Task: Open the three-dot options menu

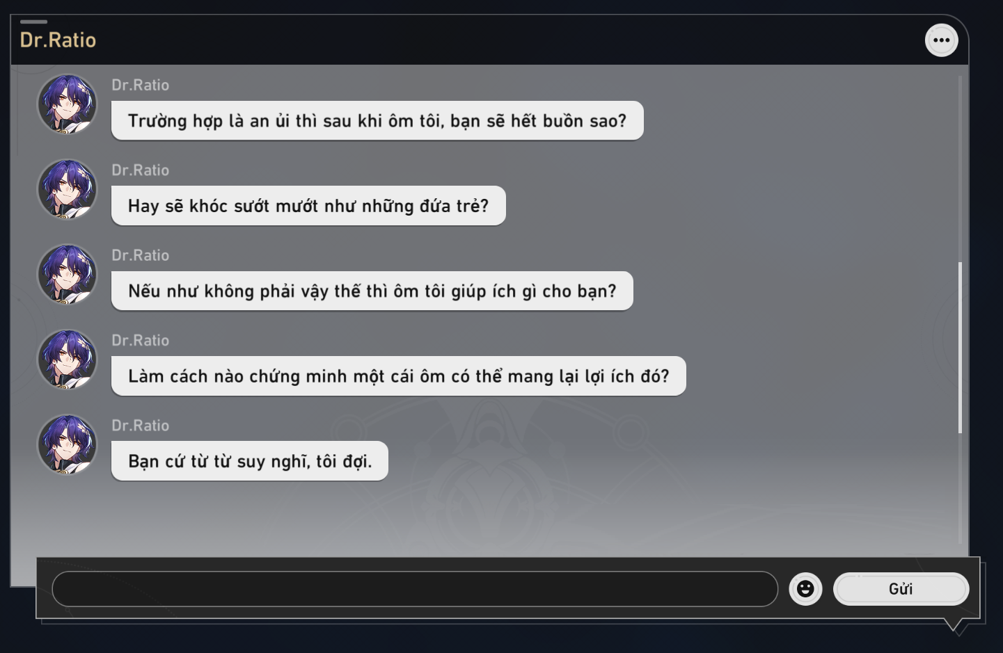Action: pyautogui.click(x=941, y=40)
